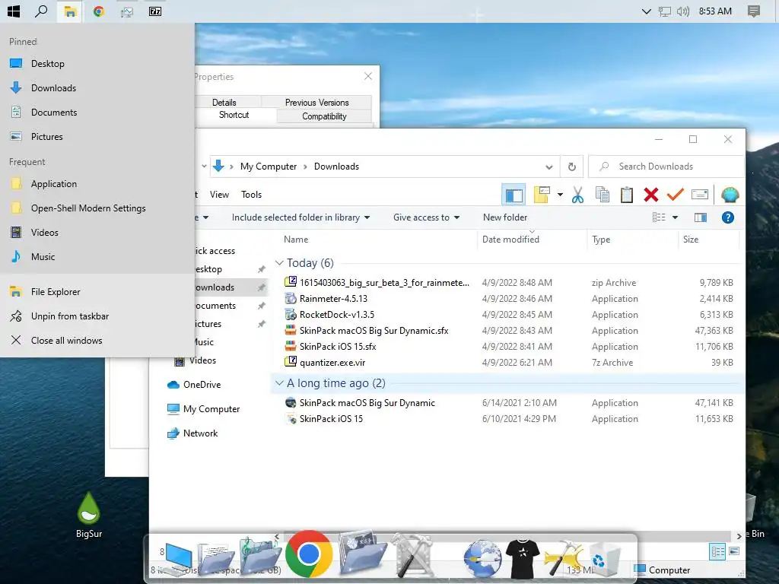Switch to Compatibility tab in Properties
Viewport: 779px width, 584px height.
pos(324,116)
